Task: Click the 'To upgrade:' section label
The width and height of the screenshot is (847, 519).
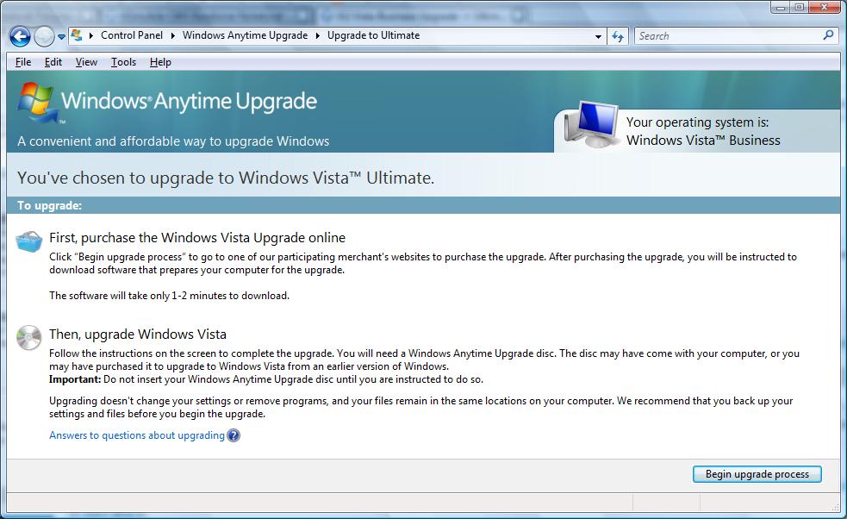Action: [49, 205]
